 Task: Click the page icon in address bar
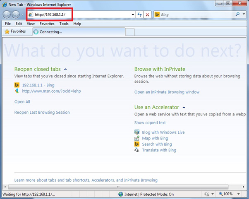coord(31,14)
